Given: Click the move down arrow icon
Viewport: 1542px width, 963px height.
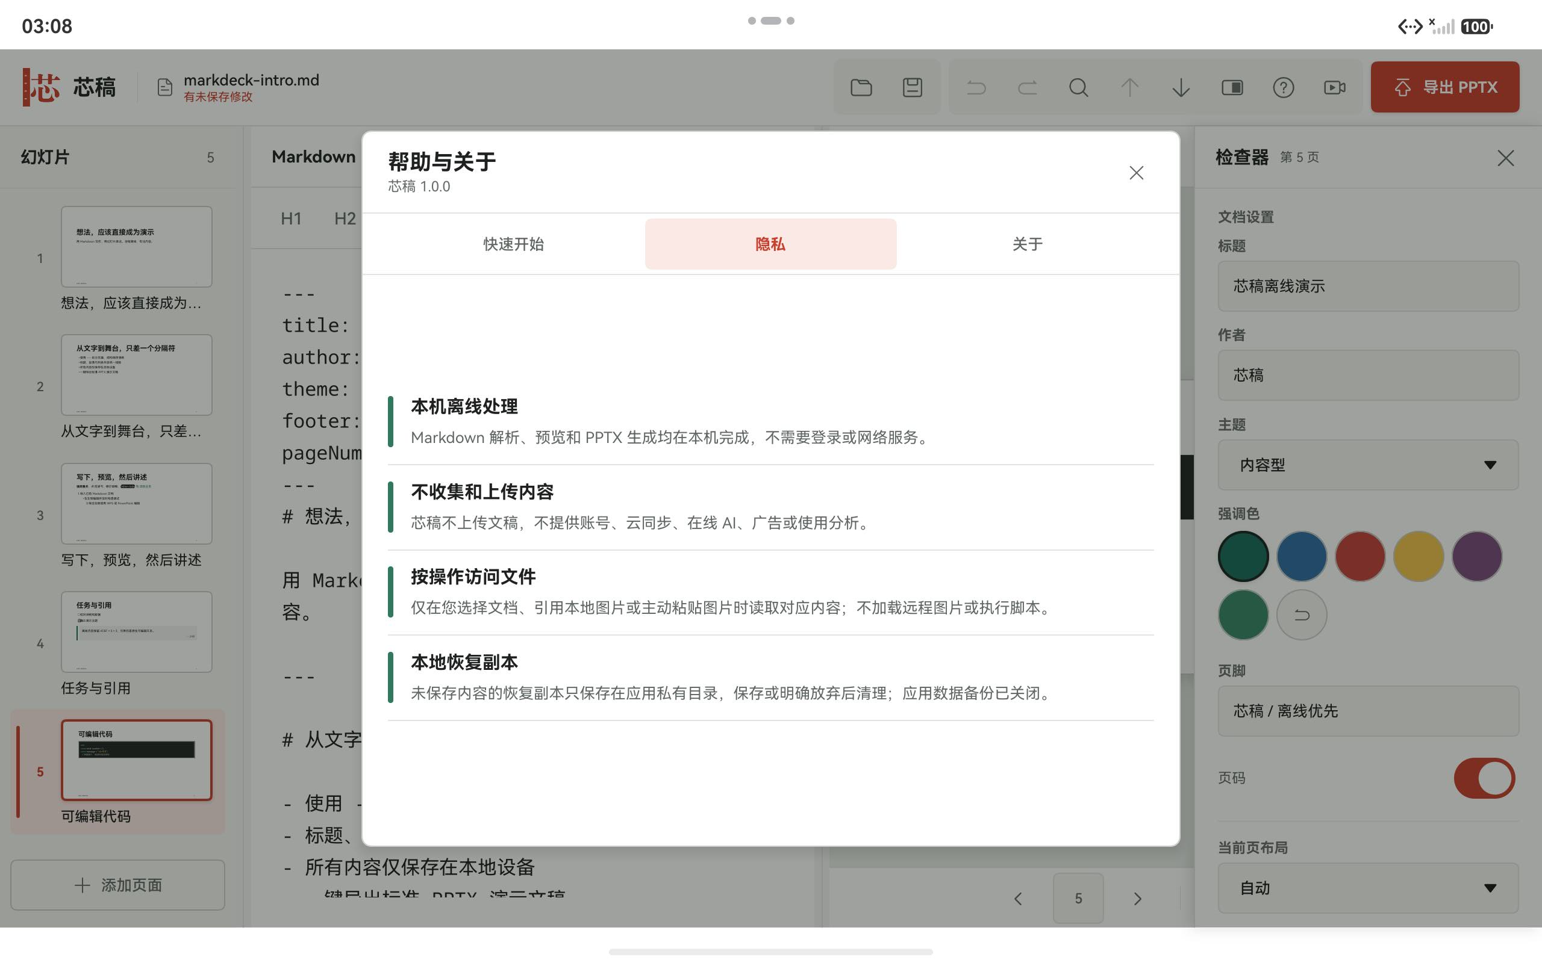Looking at the screenshot, I should [1181, 87].
